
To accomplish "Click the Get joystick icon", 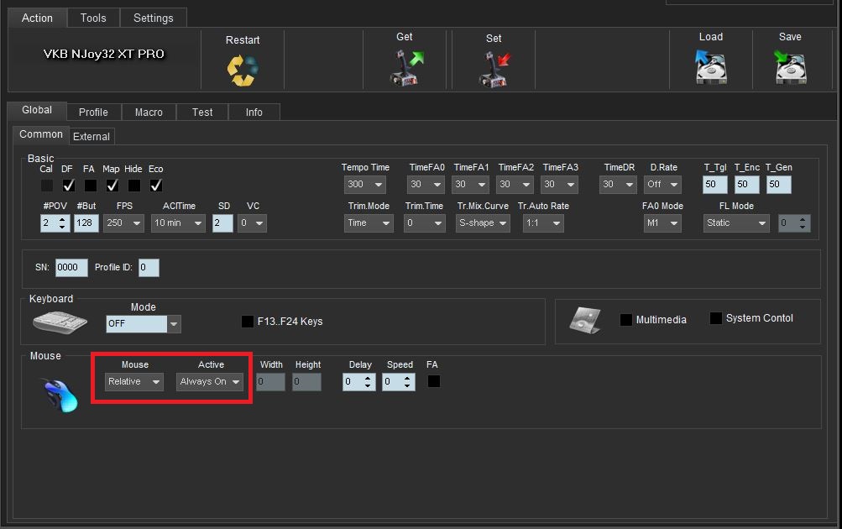I will coord(406,67).
